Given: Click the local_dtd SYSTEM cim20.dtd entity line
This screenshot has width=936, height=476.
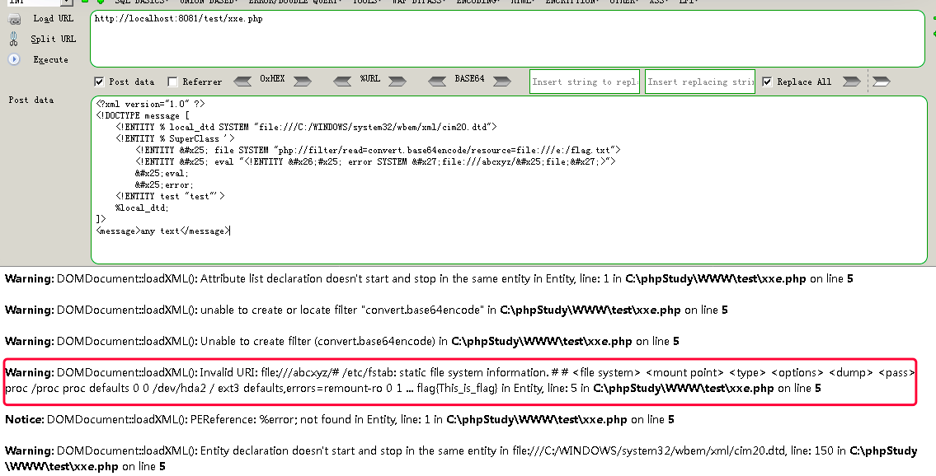Looking at the screenshot, I should click(x=306, y=127).
